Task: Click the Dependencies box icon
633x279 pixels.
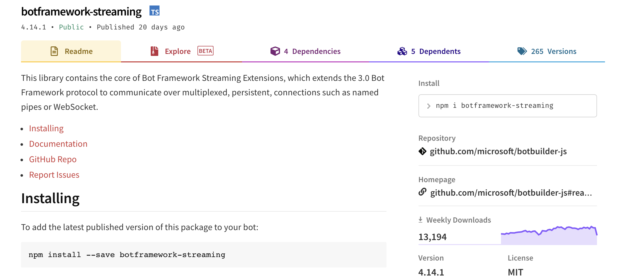Action: 275,51
